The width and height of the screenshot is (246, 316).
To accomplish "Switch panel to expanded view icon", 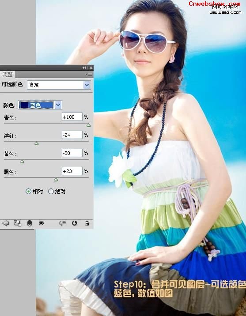I will tap(18, 223).
